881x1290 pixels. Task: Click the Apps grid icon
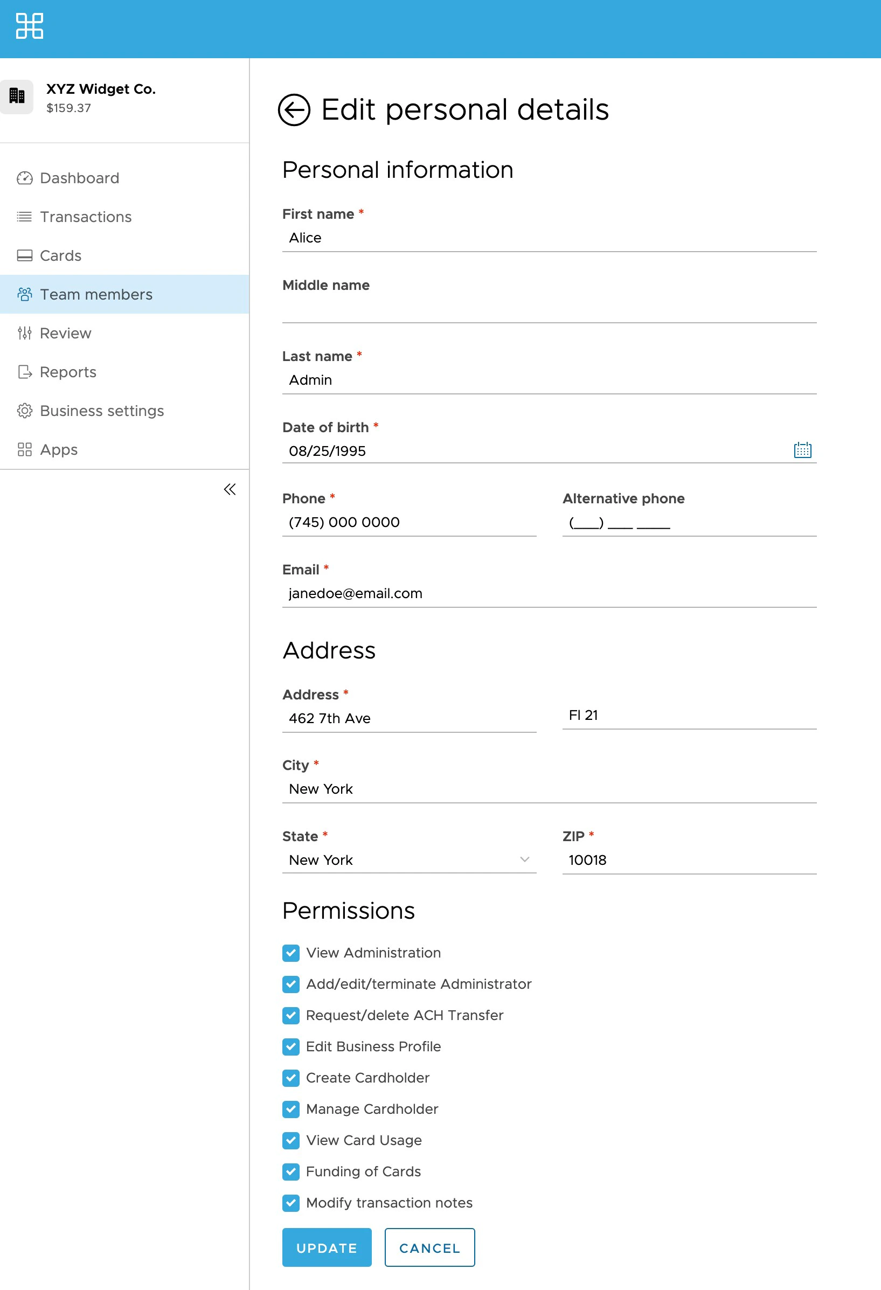[x=24, y=449]
